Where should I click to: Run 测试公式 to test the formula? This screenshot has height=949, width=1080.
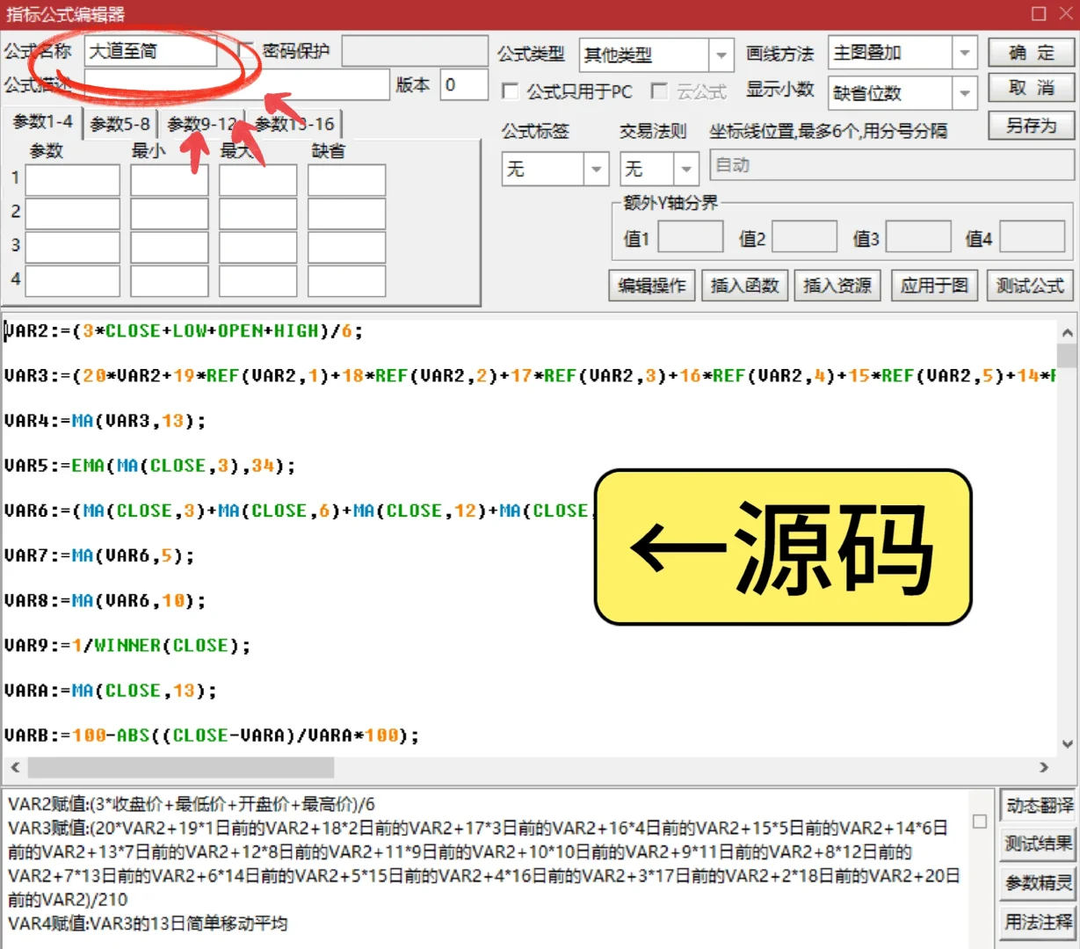[1030, 285]
